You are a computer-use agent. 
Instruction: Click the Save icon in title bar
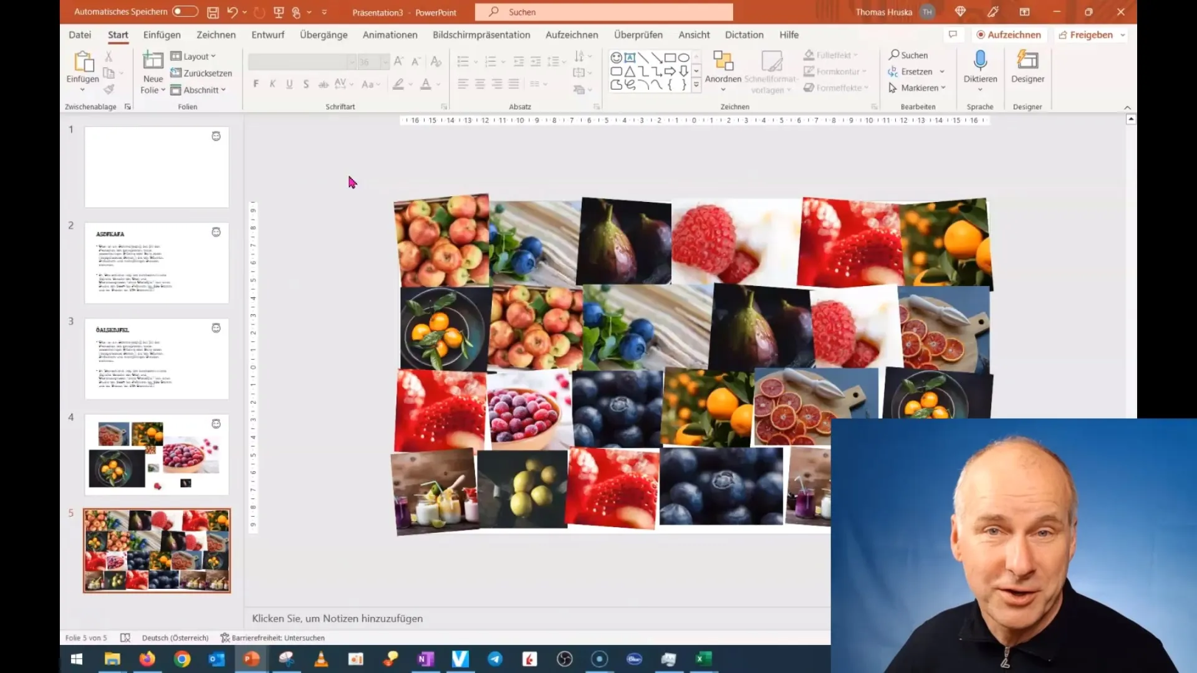coord(213,12)
